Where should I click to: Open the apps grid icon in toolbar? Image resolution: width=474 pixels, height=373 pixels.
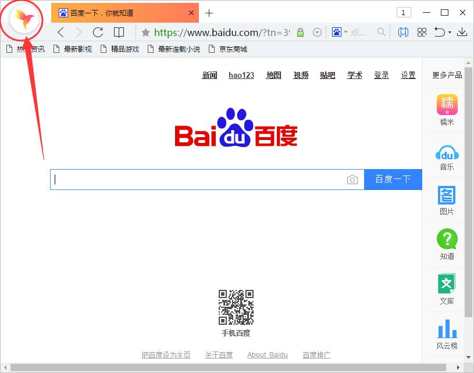(x=422, y=33)
